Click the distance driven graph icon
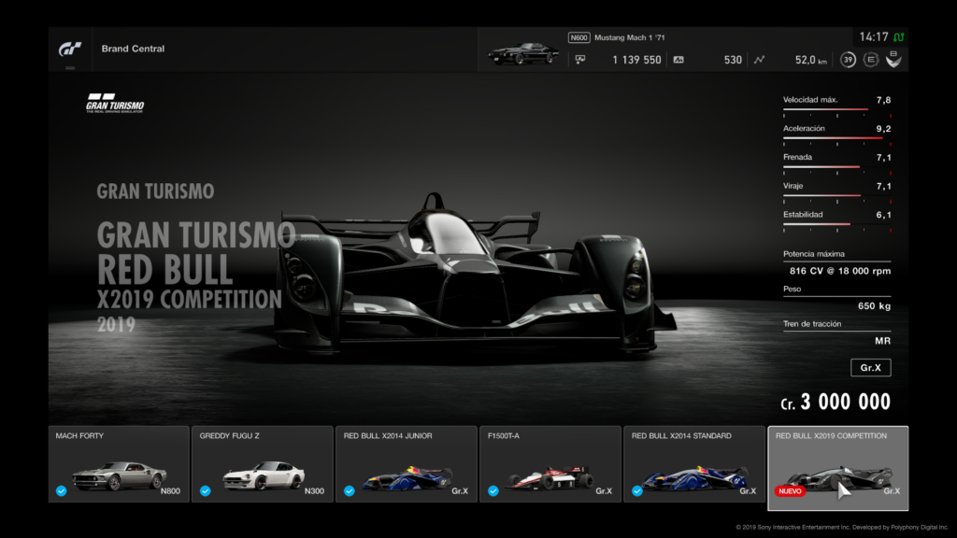 759,60
